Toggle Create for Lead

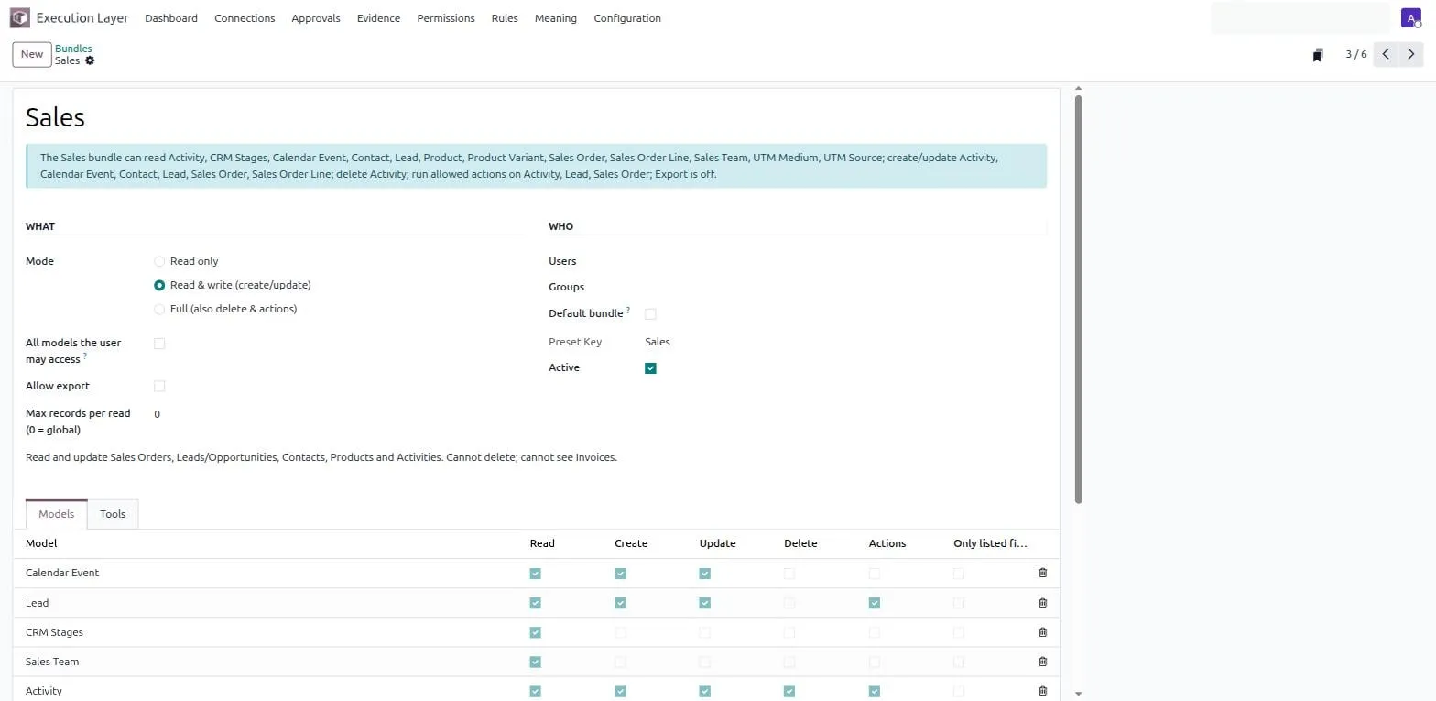click(620, 603)
